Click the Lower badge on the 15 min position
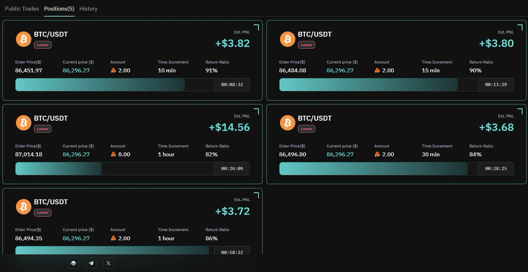This screenshot has width=528, height=272. (307, 45)
